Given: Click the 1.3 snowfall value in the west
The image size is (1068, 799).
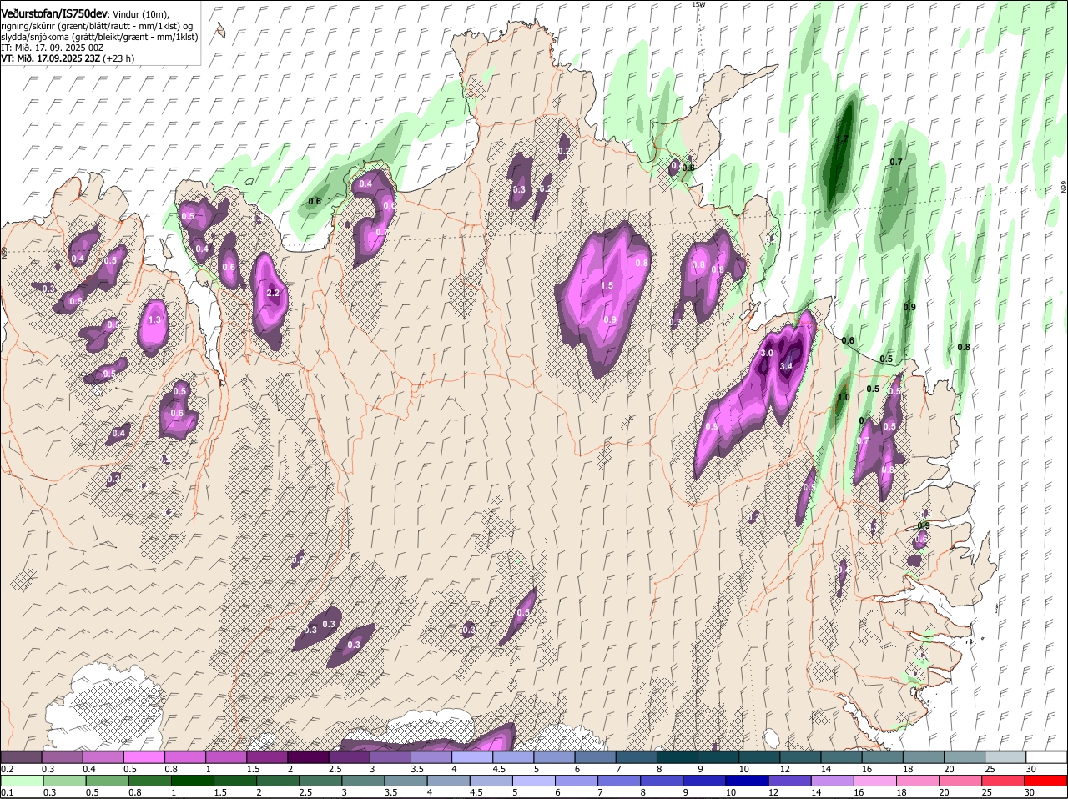Looking at the screenshot, I should click(x=154, y=319).
